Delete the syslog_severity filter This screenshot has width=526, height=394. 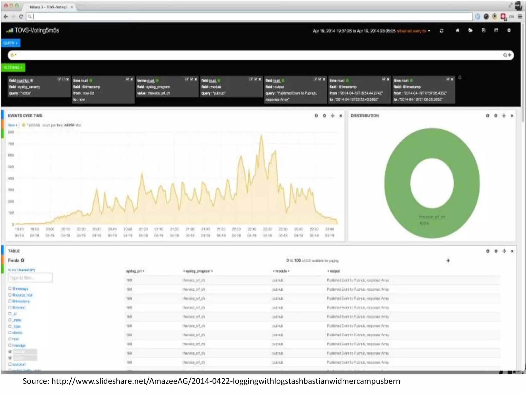tap(68, 80)
